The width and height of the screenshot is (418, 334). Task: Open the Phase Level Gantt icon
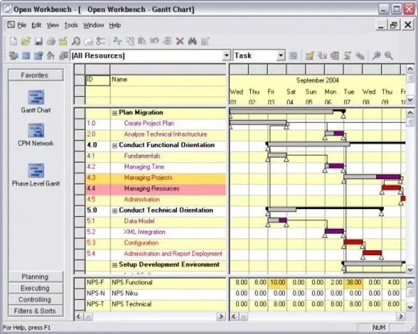click(36, 170)
